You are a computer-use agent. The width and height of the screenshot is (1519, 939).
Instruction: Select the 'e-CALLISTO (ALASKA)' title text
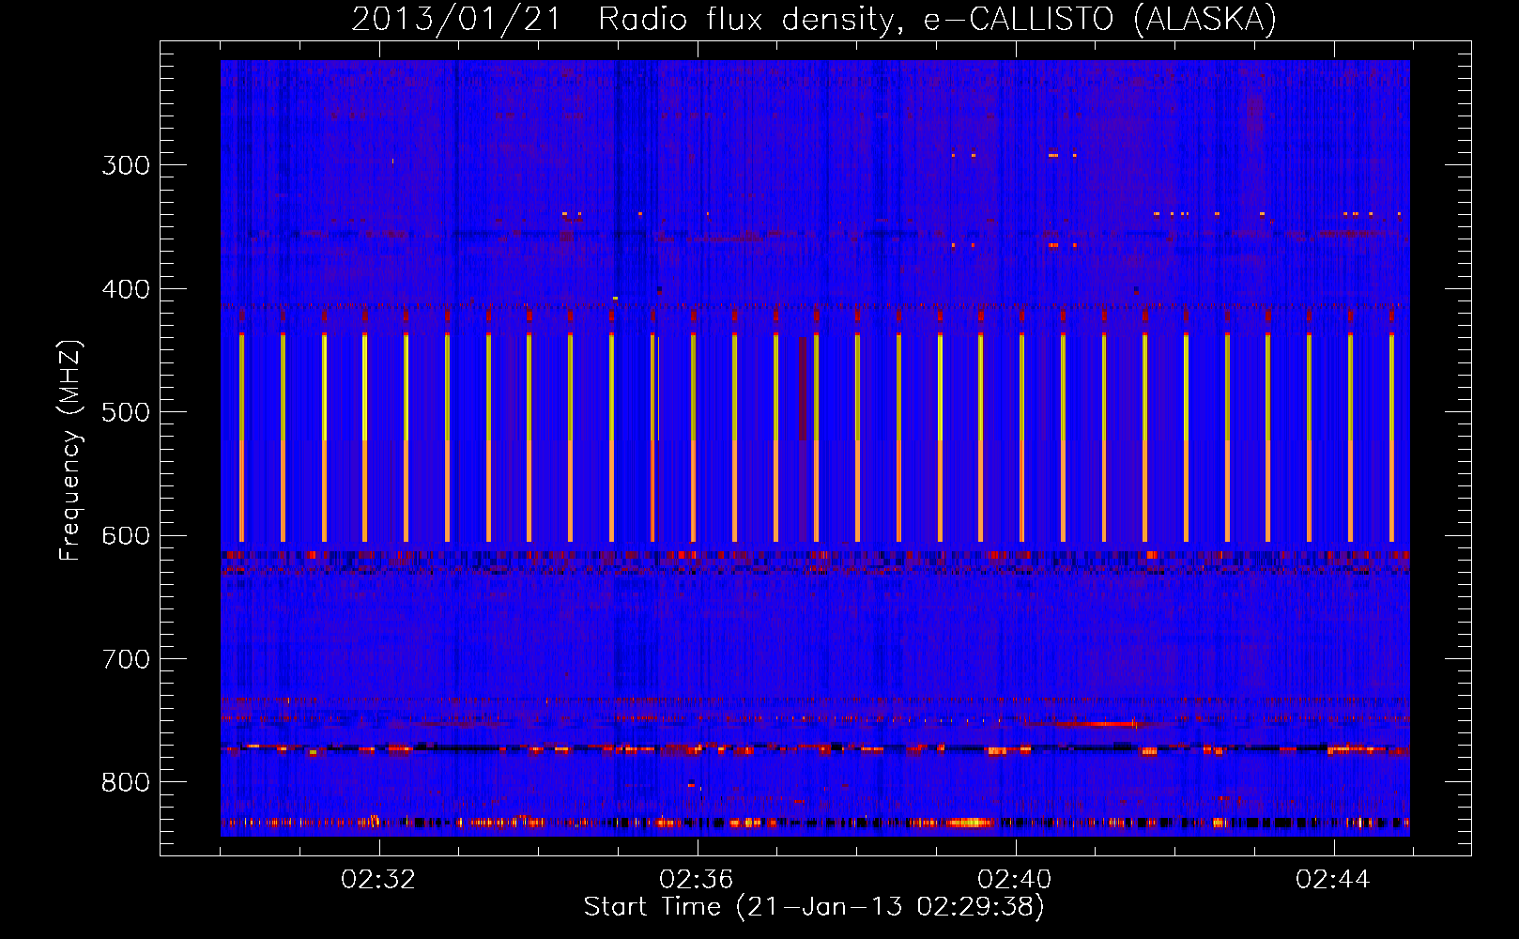pyautogui.click(x=1100, y=19)
